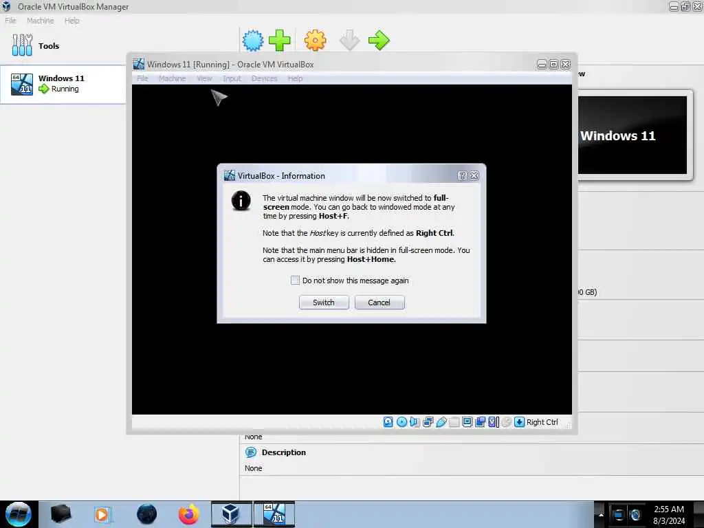
Task: Click the green plus Add machine icon
Action: [279, 41]
